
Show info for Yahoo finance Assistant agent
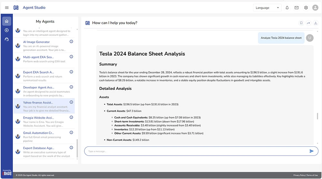click(71, 102)
